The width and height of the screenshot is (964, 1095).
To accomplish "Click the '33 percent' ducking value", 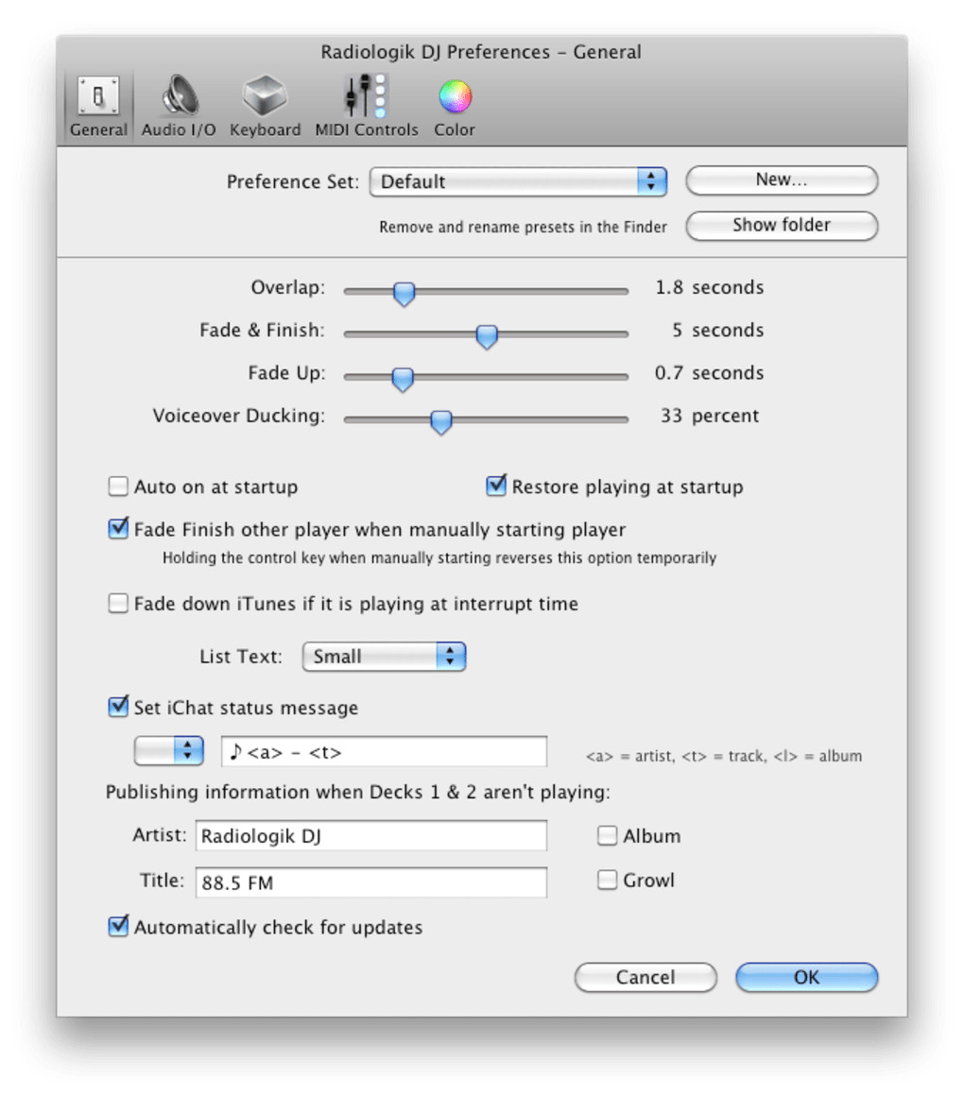I will pos(710,416).
